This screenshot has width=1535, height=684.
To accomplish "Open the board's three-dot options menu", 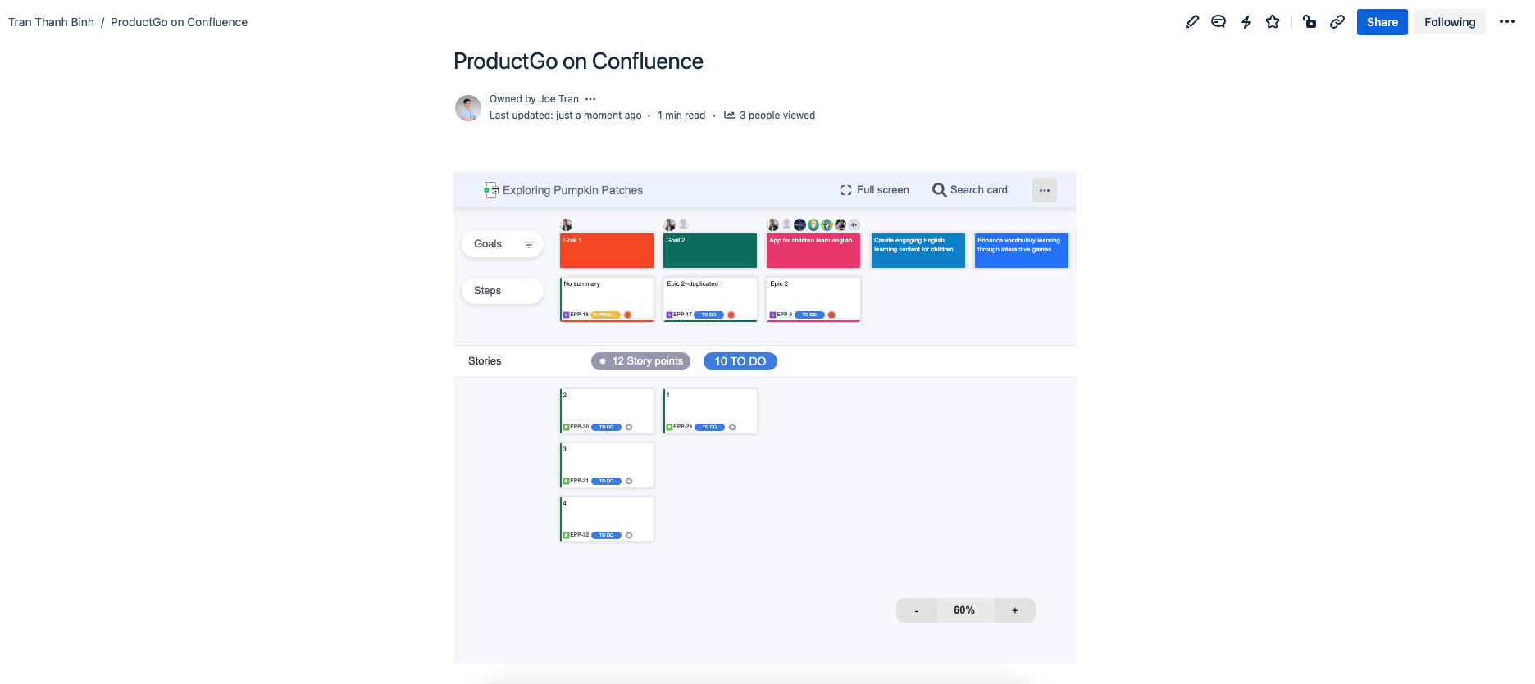I will point(1044,190).
